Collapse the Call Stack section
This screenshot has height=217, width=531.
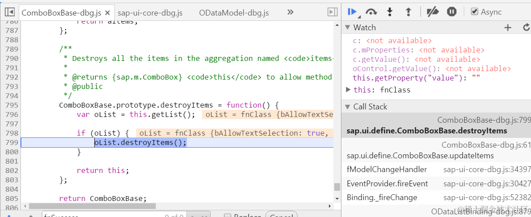point(348,107)
